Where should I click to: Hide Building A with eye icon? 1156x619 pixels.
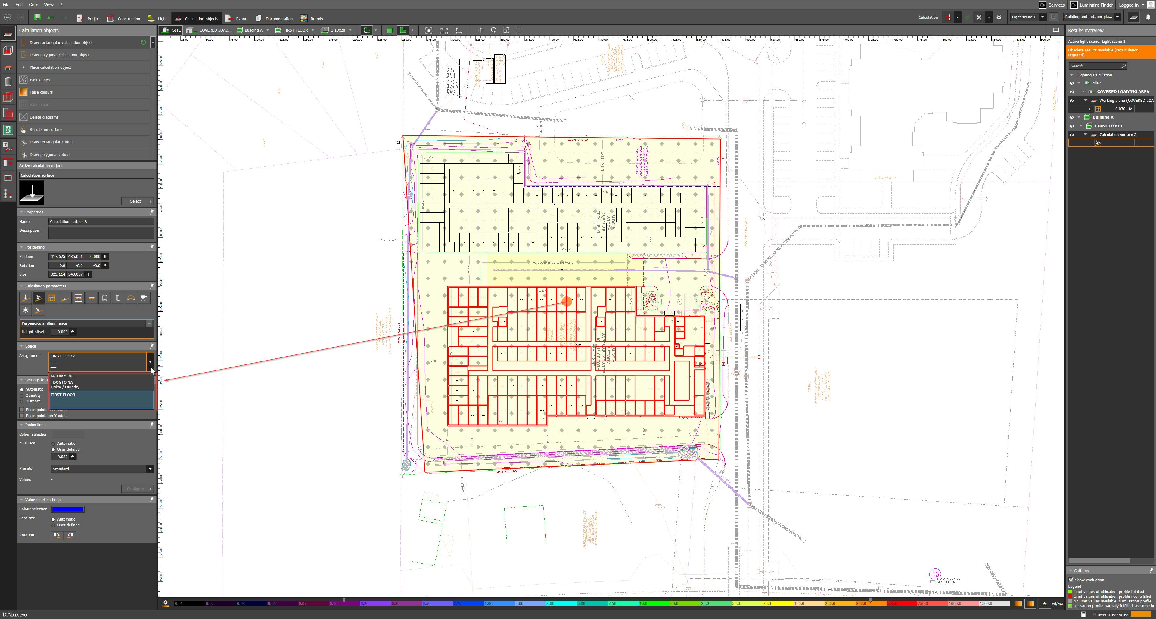1072,117
